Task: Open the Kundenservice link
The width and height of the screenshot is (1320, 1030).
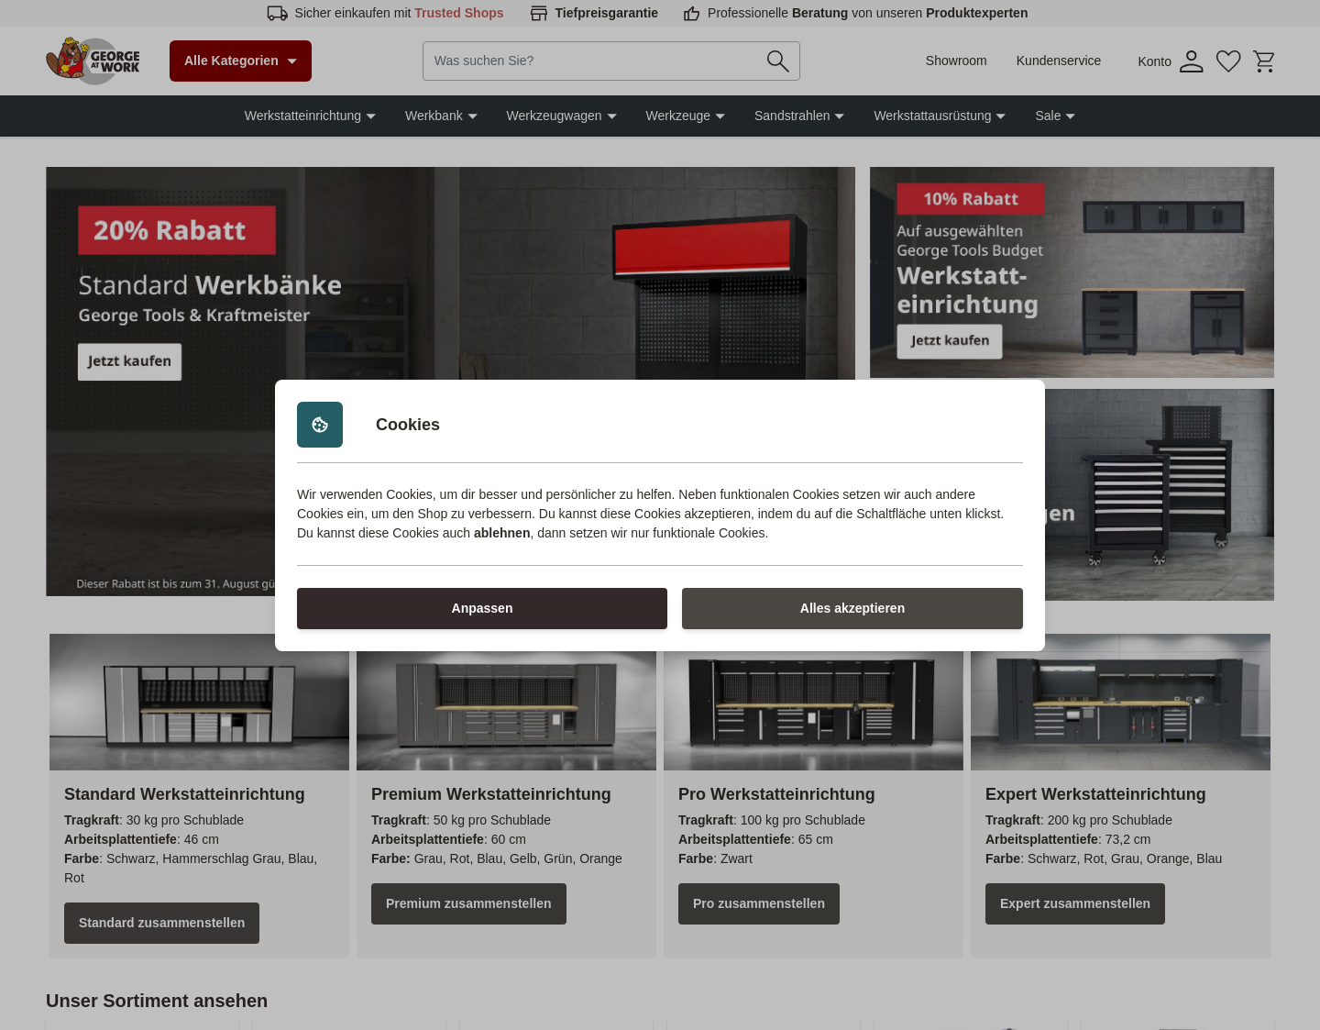Action: (1058, 61)
